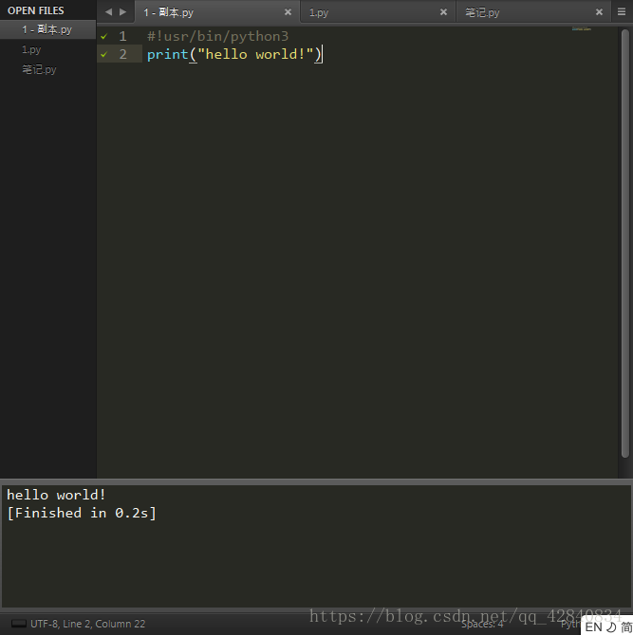Image resolution: width=633 pixels, height=635 pixels.
Task: Click the lint checkmark on line 1
Action: pyautogui.click(x=104, y=36)
